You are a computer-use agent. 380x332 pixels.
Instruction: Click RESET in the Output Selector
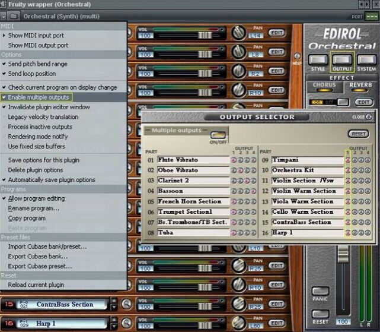click(359, 134)
